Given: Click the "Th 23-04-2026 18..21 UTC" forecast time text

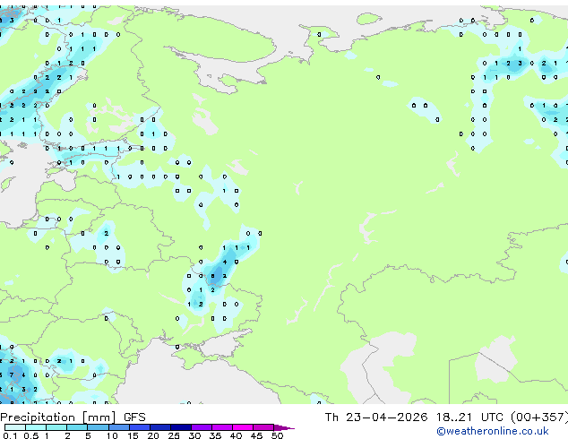Looking at the screenshot, I should tap(416, 417).
